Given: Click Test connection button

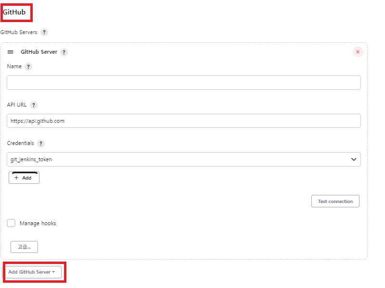Looking at the screenshot, I should click(x=335, y=201).
